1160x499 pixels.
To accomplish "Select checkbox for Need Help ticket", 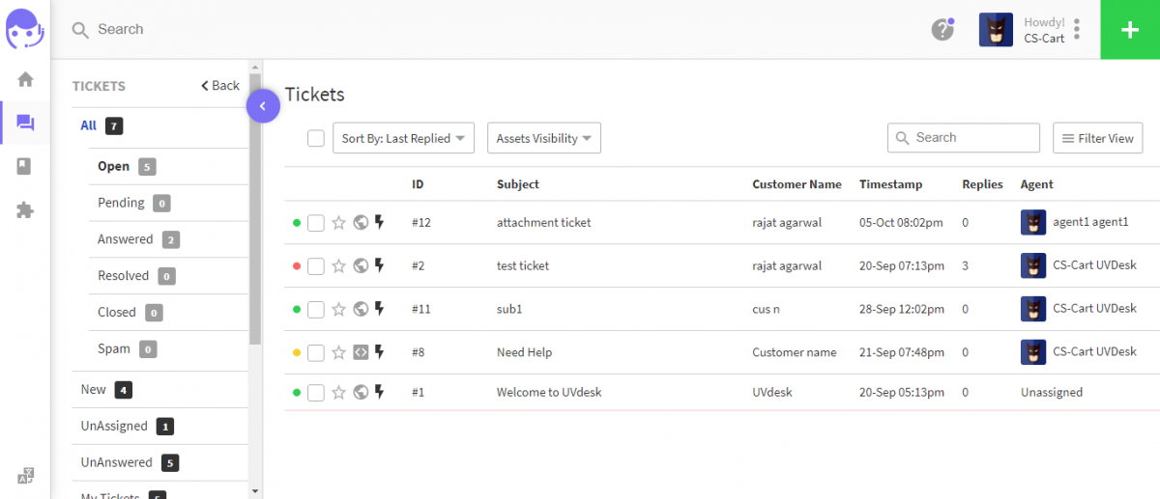I will pyautogui.click(x=316, y=353).
